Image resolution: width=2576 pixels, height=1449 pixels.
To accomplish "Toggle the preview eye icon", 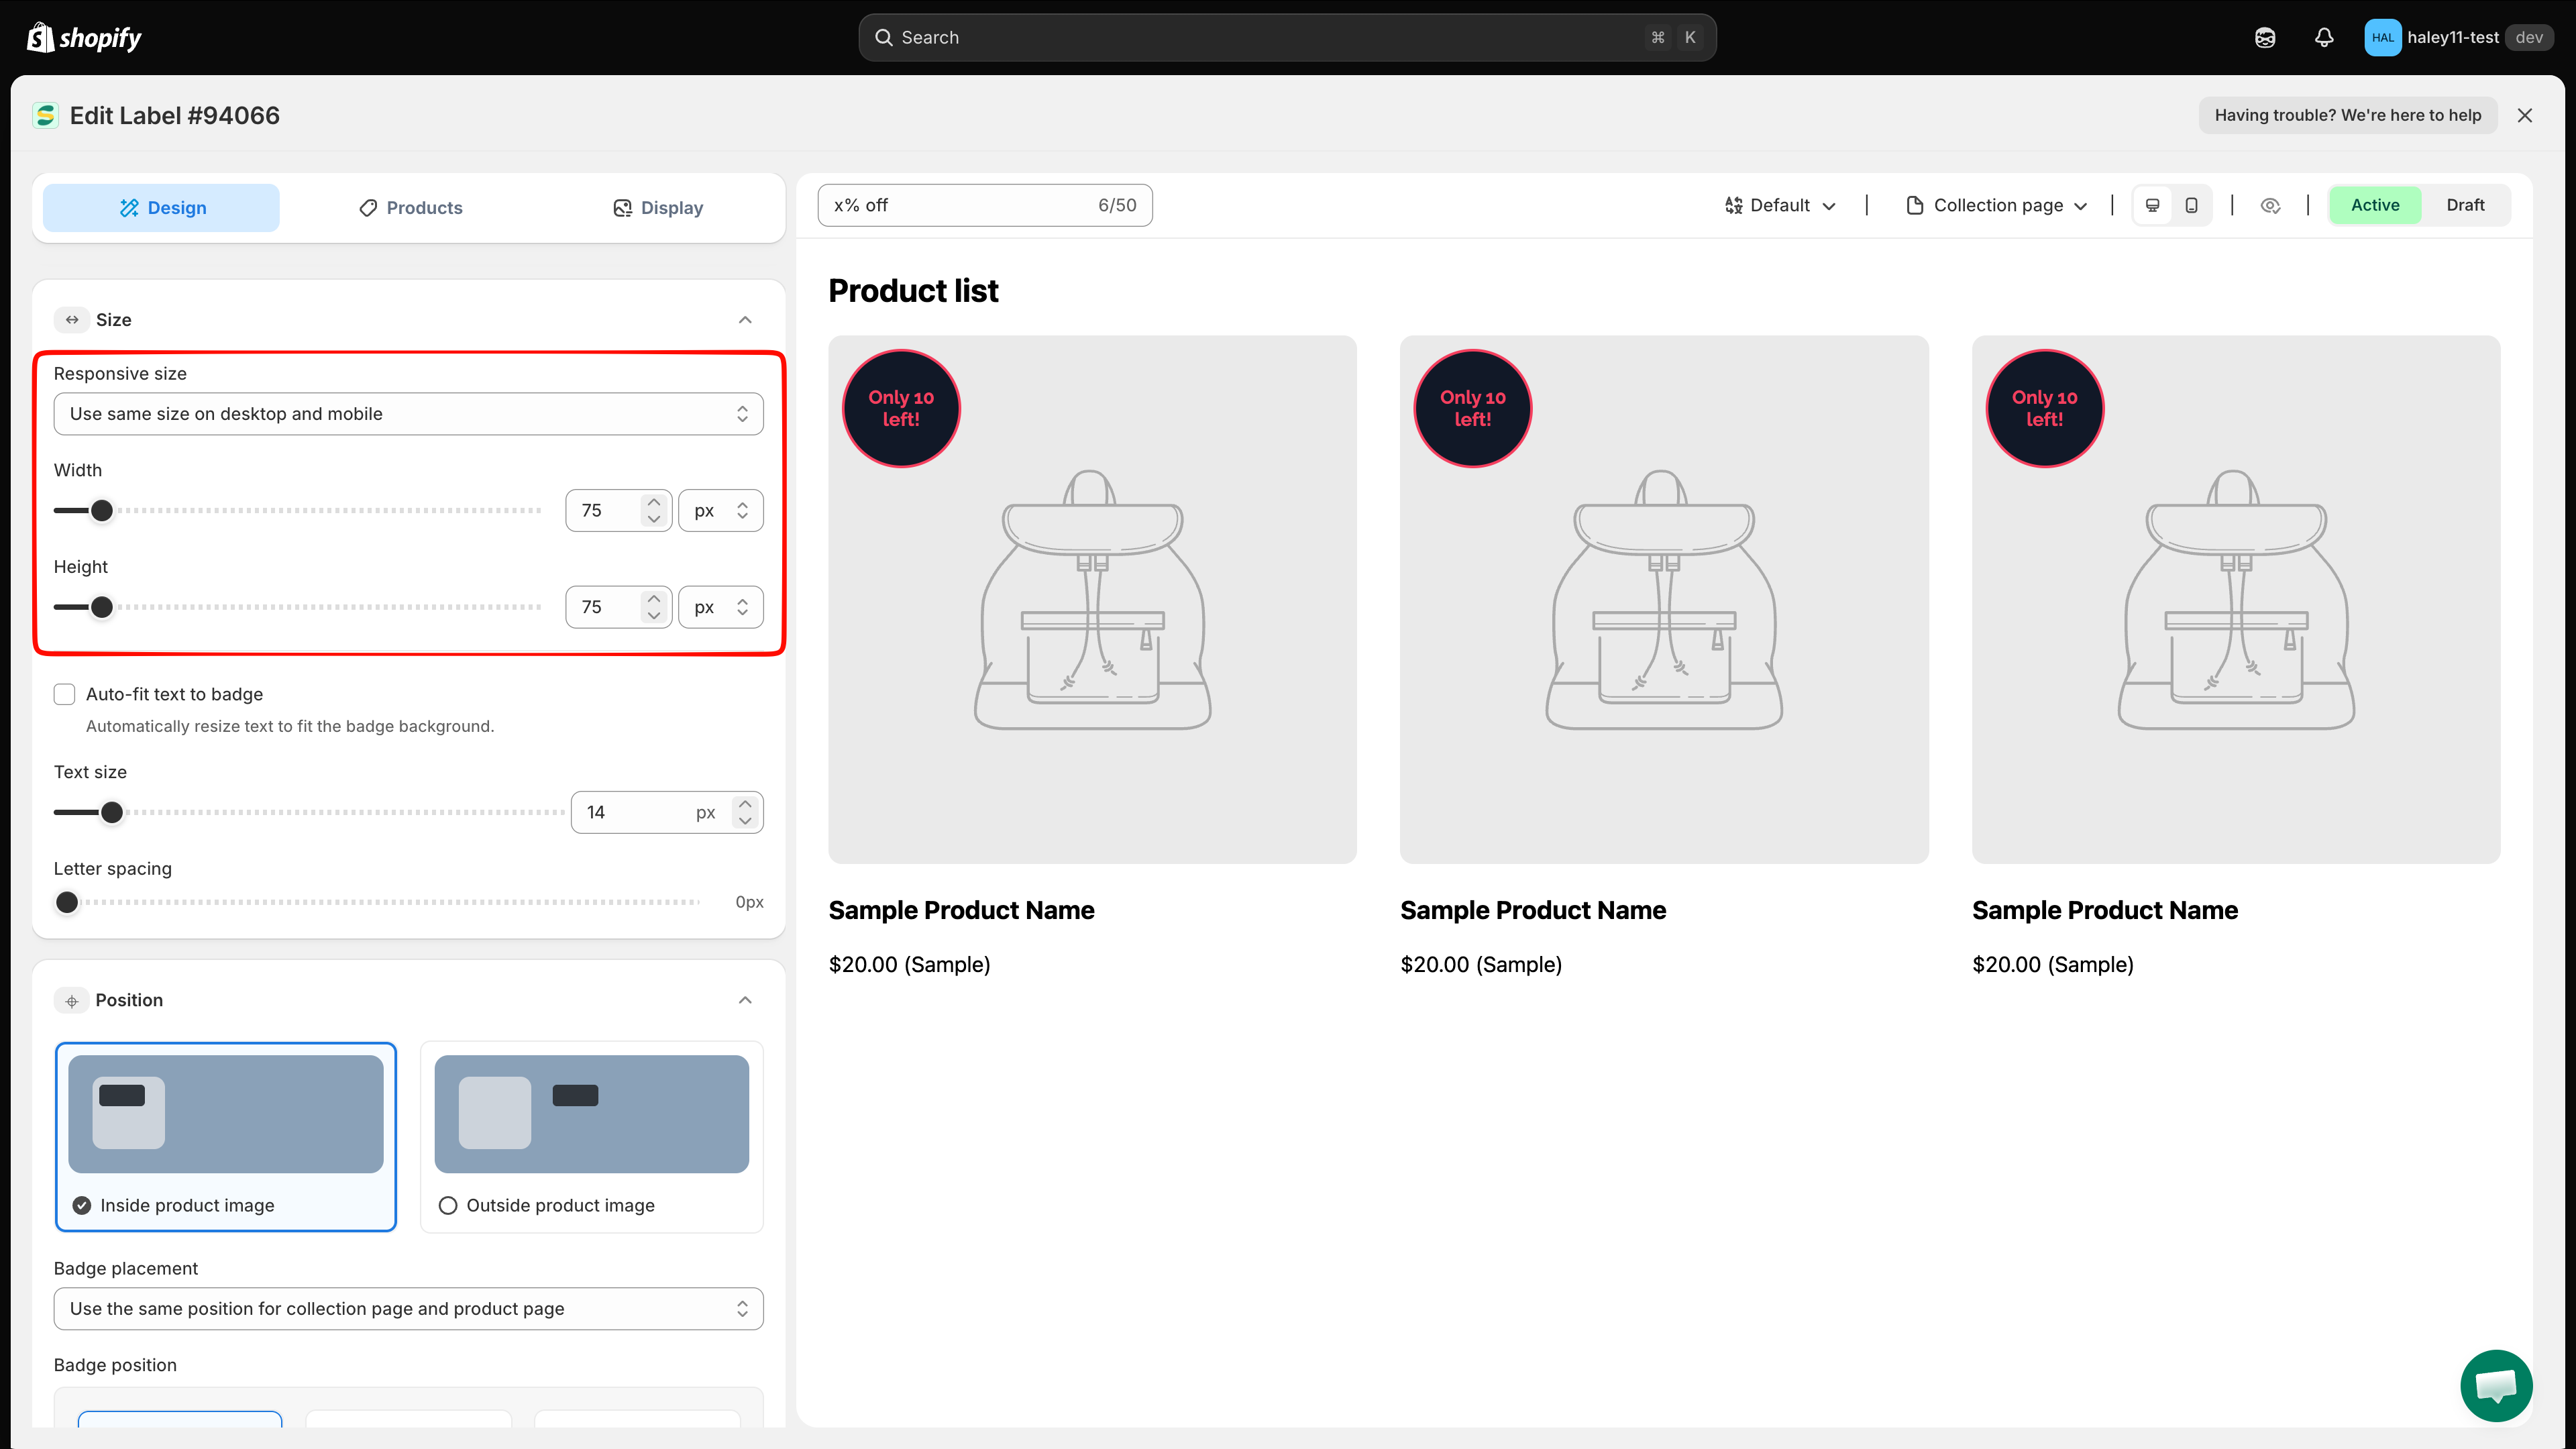I will [x=2270, y=205].
